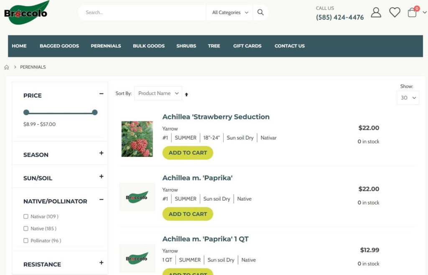This screenshot has height=275, width=428.
Task: Toggle sort direction arrow
Action: click(186, 94)
